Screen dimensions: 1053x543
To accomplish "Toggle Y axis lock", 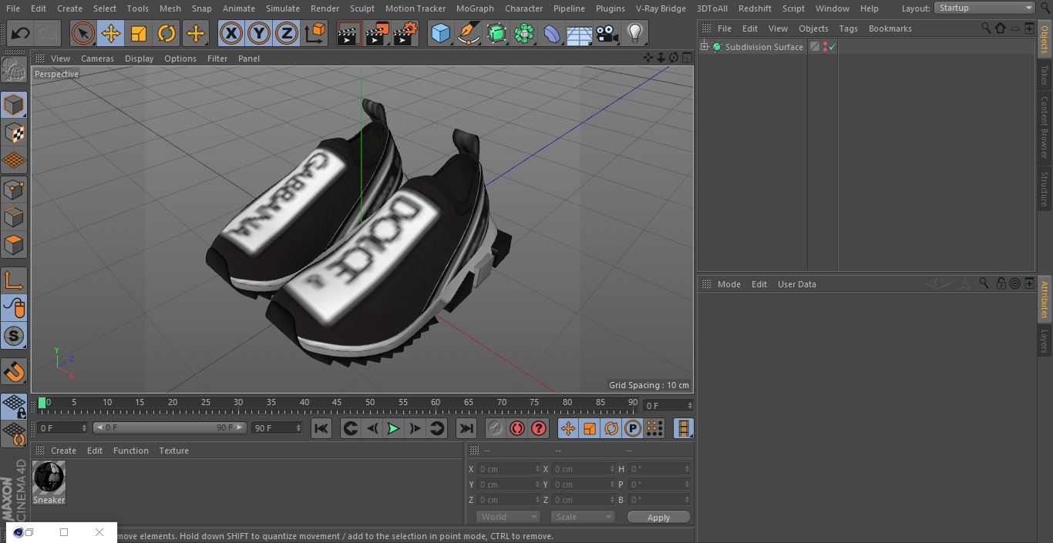I will click(x=259, y=33).
